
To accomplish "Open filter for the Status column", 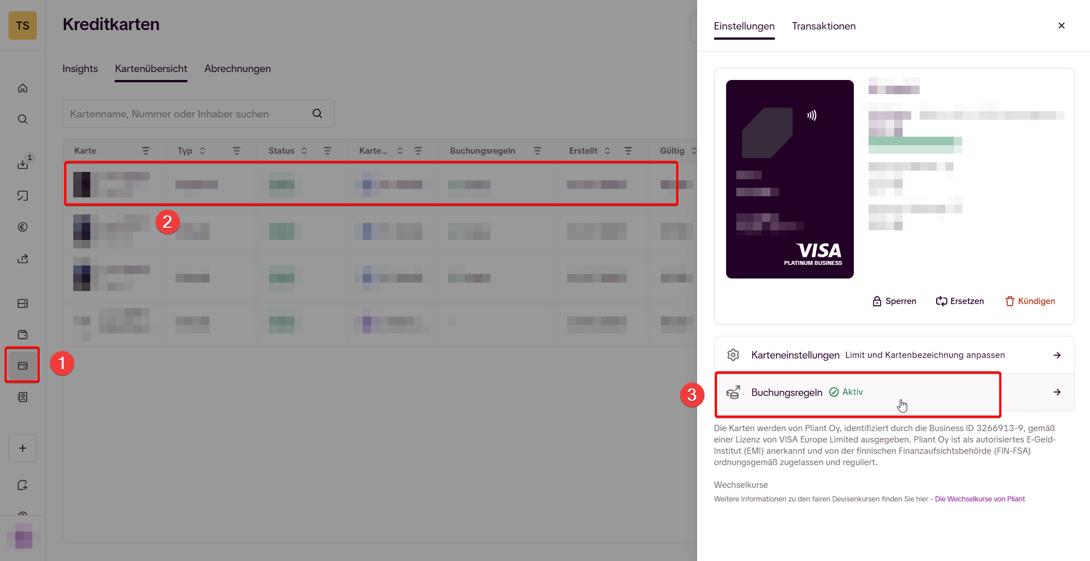I will pos(328,151).
